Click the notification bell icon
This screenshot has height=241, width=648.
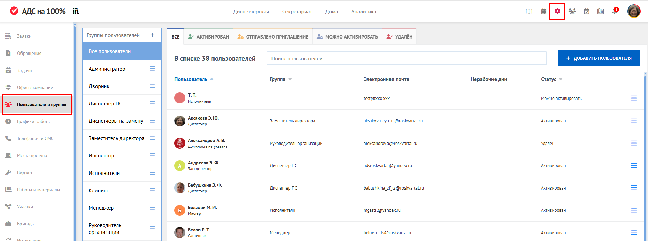pos(615,11)
